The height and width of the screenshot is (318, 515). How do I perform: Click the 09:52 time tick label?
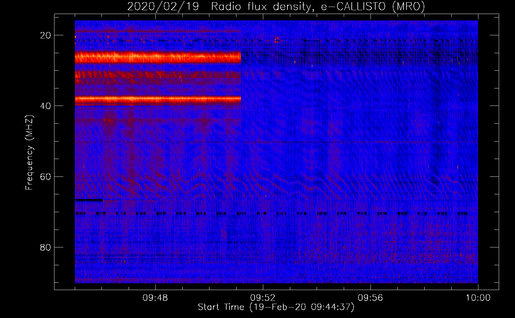263,298
